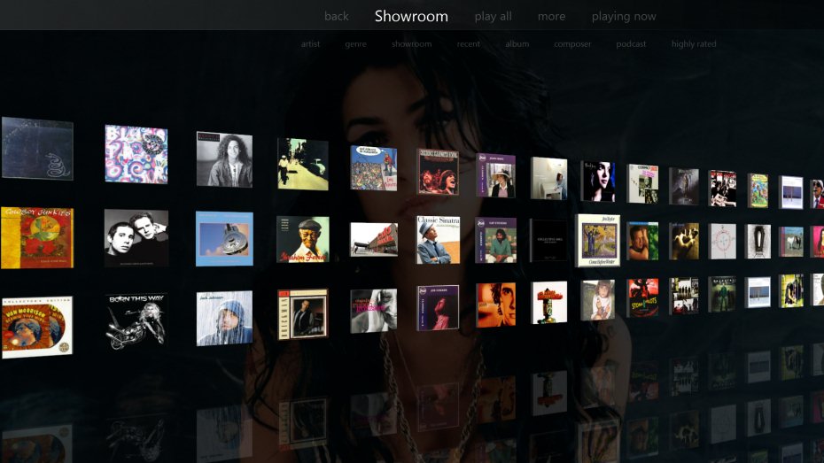Go back using the back menu item
824x463 pixels.
[x=337, y=16]
